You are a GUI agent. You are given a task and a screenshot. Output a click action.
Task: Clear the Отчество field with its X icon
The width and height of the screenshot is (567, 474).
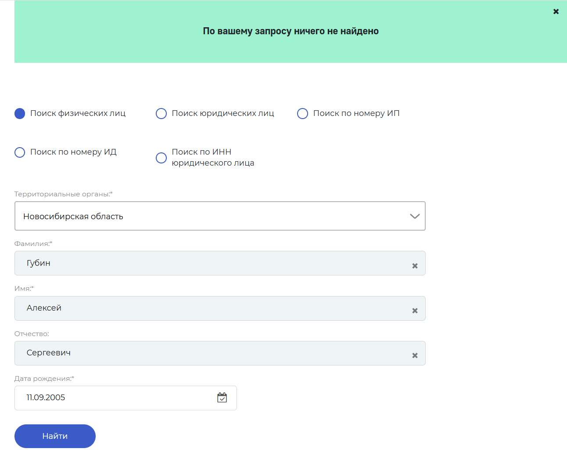pyautogui.click(x=415, y=355)
